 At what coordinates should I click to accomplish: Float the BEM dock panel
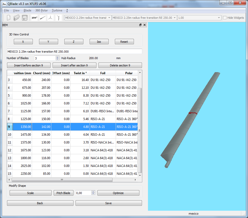pyautogui.click(x=140, y=25)
